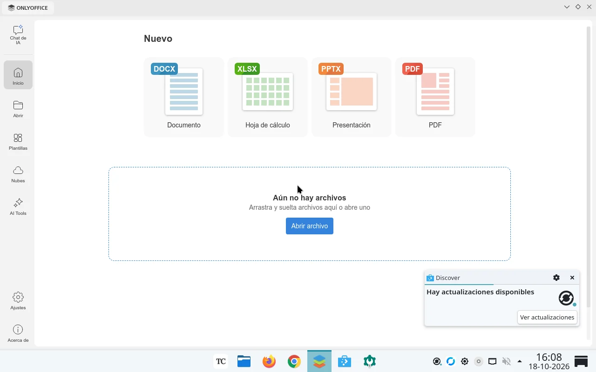Click the blue circular sync tray icon
The image size is (596, 372).
(451, 361)
